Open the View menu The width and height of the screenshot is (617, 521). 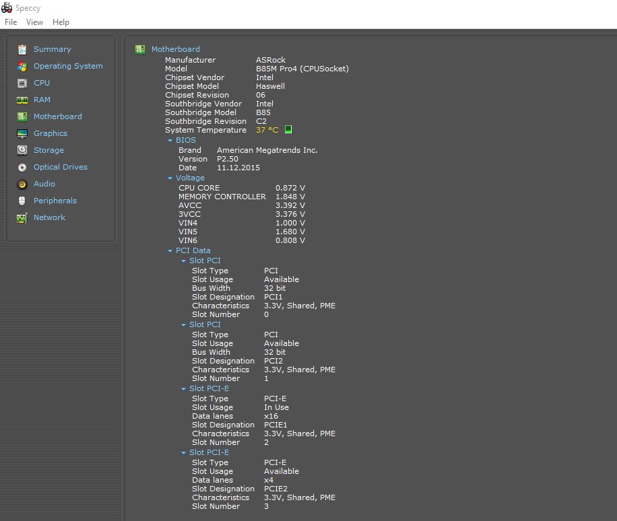34,22
